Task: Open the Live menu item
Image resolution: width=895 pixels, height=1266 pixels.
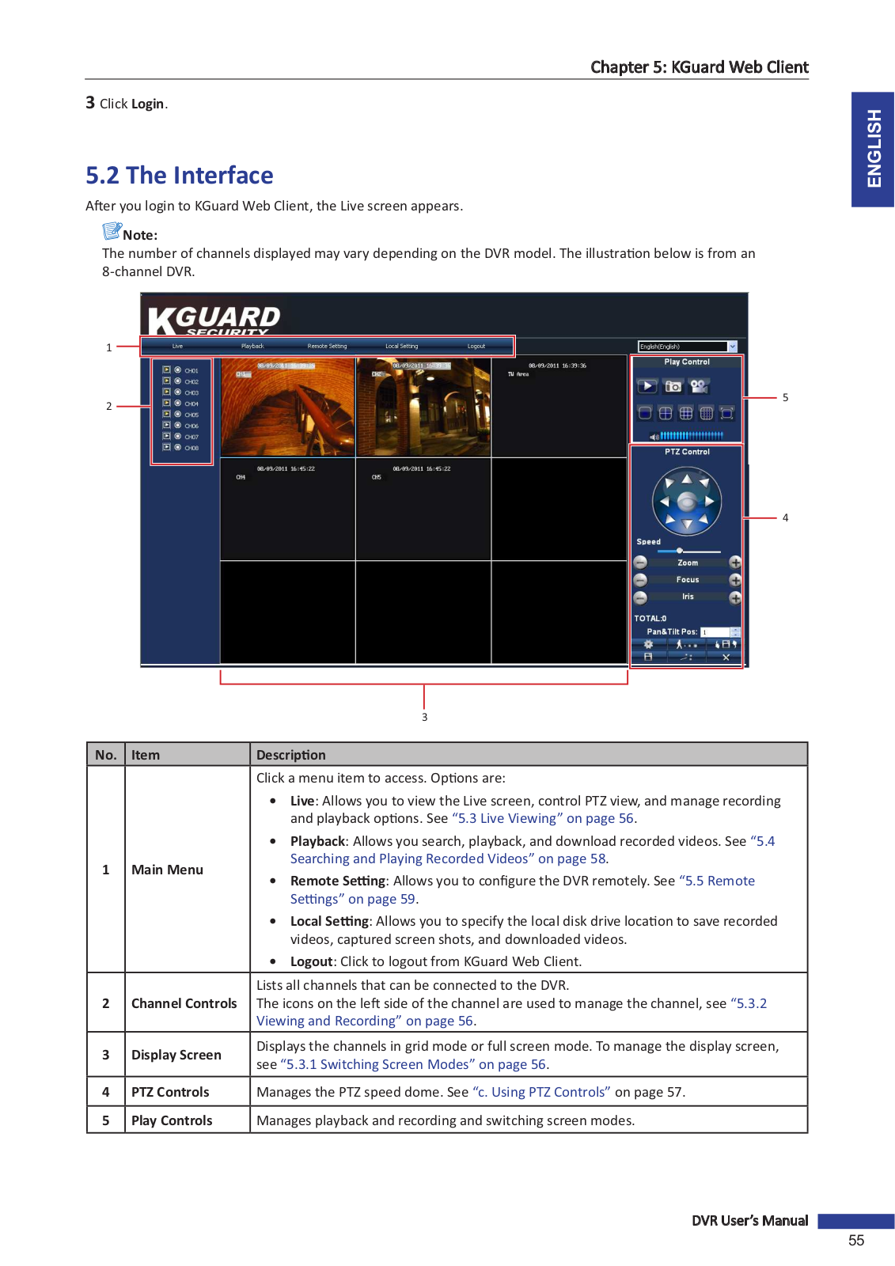Action: [x=177, y=346]
